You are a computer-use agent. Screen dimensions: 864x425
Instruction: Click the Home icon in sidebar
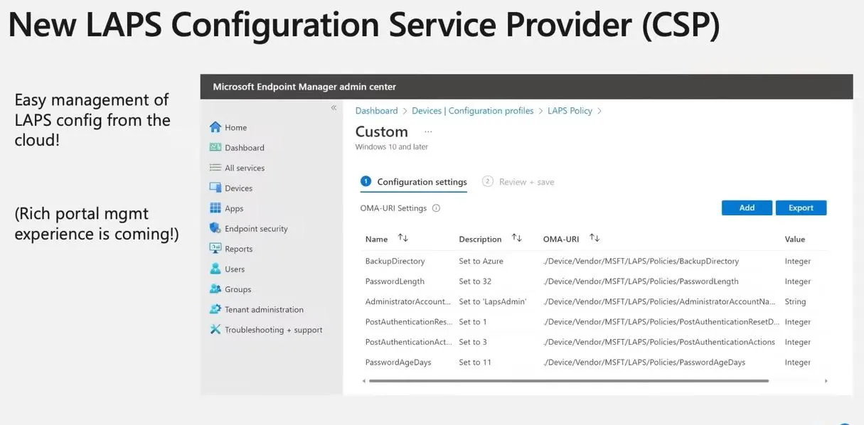(215, 127)
